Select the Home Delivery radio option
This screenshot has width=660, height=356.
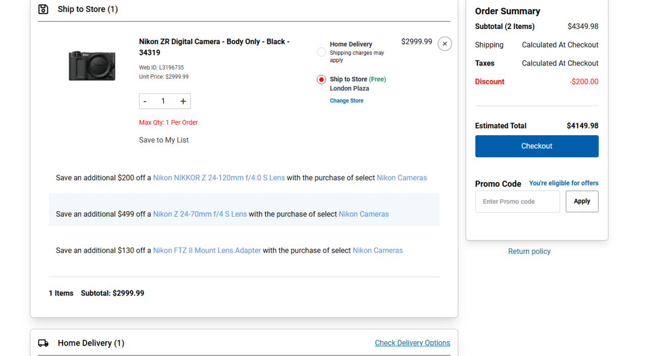(x=321, y=52)
